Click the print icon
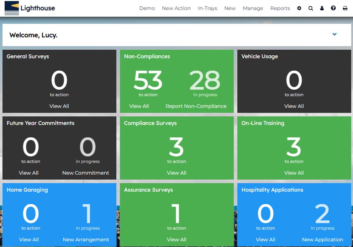 pyautogui.click(x=345, y=8)
